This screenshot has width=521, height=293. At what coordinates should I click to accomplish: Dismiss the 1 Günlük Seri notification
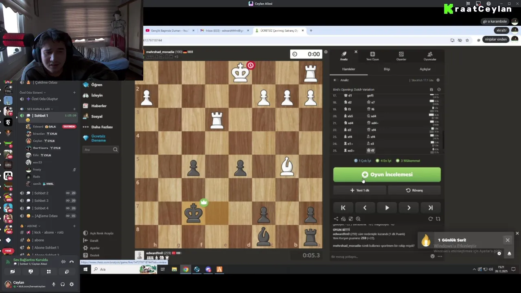click(x=508, y=240)
